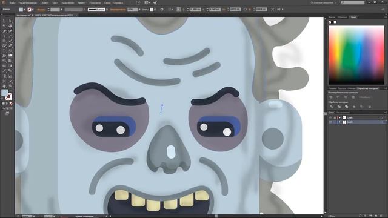The width and height of the screenshot is (388, 218).
Task: Open the Объект menu
Action: click(x=44, y=3)
